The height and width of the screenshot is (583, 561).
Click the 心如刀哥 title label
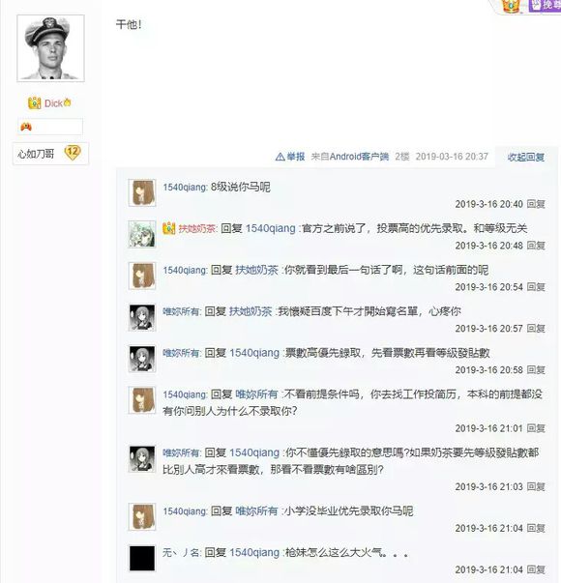coord(36,154)
